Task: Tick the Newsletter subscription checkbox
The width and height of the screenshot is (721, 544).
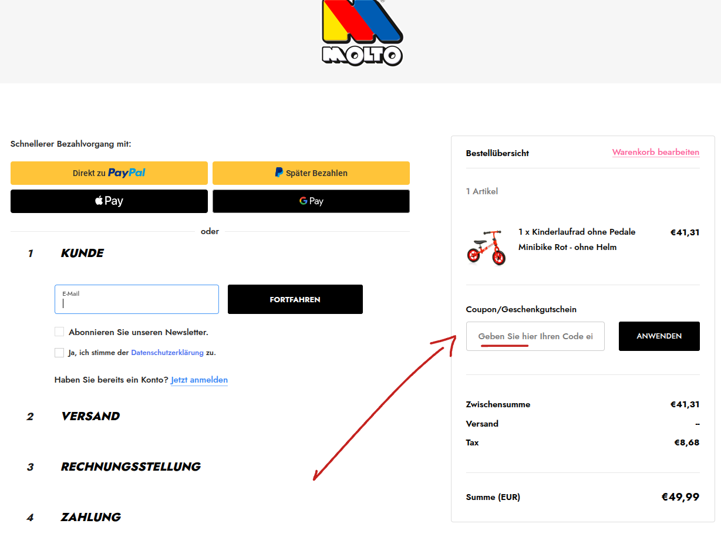Action: pyautogui.click(x=59, y=332)
